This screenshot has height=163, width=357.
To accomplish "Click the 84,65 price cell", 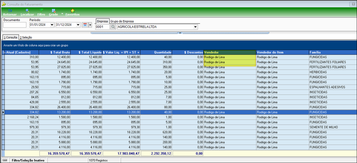I will pyautogui.click(x=22, y=97).
